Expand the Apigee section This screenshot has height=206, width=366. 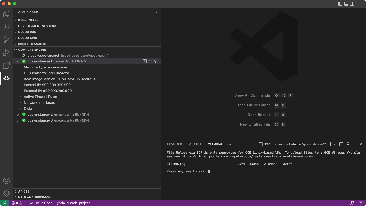(x=87, y=192)
